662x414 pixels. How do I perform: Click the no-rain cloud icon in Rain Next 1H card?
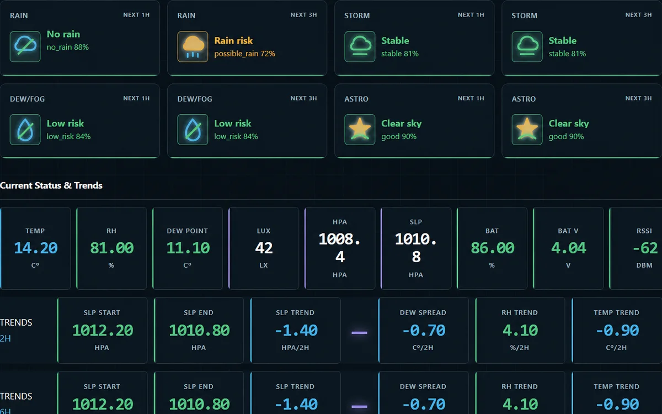[x=25, y=46]
